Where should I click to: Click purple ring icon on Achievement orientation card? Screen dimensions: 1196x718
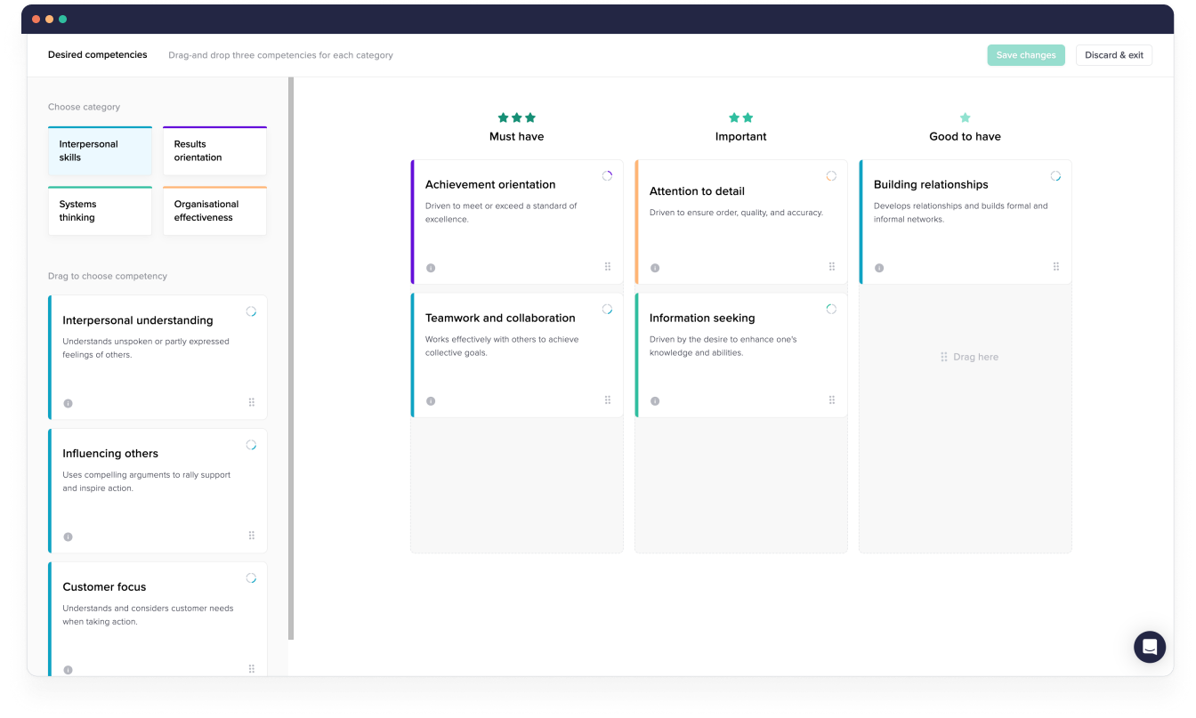[x=607, y=176]
